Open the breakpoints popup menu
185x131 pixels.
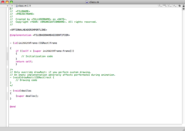coord(165,6)
